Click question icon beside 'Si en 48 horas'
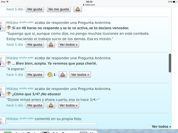 coord(9,28)
